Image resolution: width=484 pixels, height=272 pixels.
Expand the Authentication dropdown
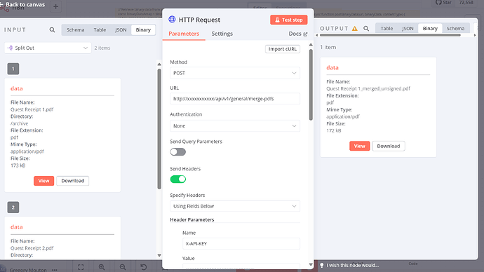(234, 125)
